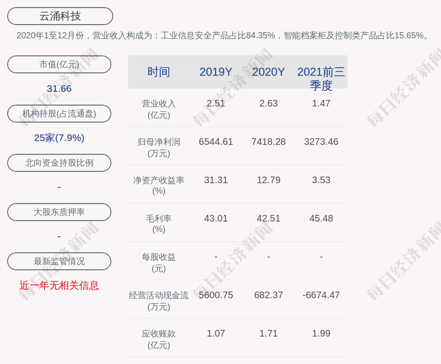Select the 北向资金持股比例 label pill
441x364 pixels.
click(x=59, y=163)
